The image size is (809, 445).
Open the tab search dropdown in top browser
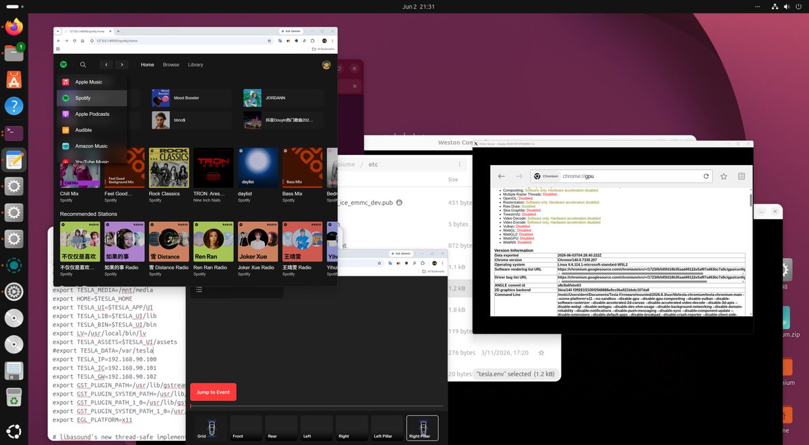59,31
